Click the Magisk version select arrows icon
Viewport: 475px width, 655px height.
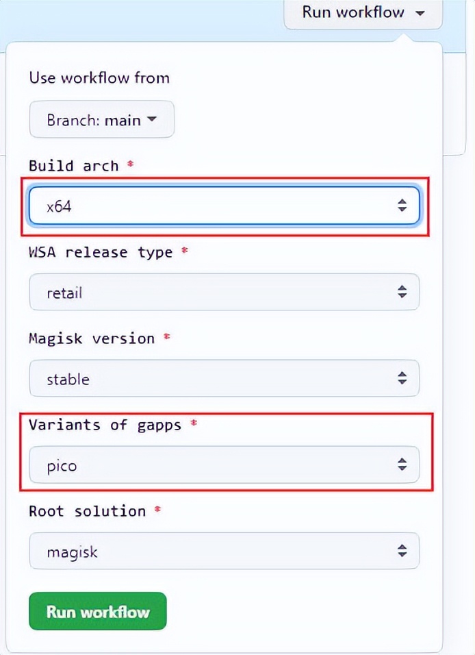coord(402,378)
